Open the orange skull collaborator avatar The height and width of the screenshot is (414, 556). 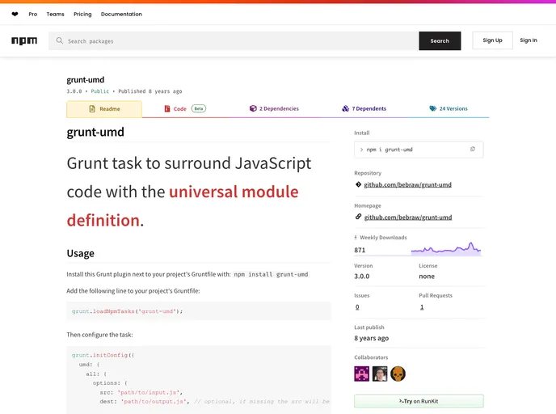coord(398,374)
